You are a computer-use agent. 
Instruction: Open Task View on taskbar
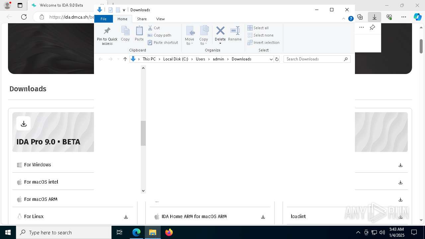point(120,232)
